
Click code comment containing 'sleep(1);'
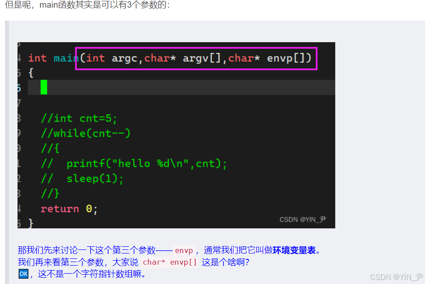(82, 179)
